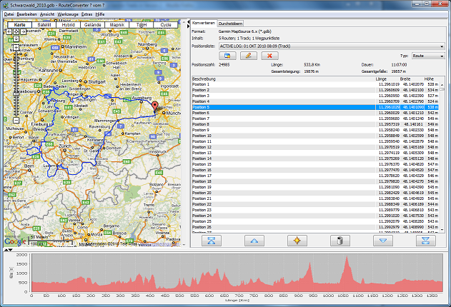Viewport: 451px width, 307px height.
Task: Click the position table scrollbar down arrow
Action: click(x=442, y=230)
